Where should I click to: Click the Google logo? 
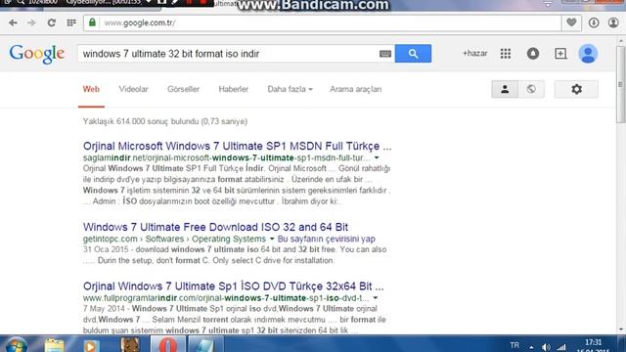[37, 54]
